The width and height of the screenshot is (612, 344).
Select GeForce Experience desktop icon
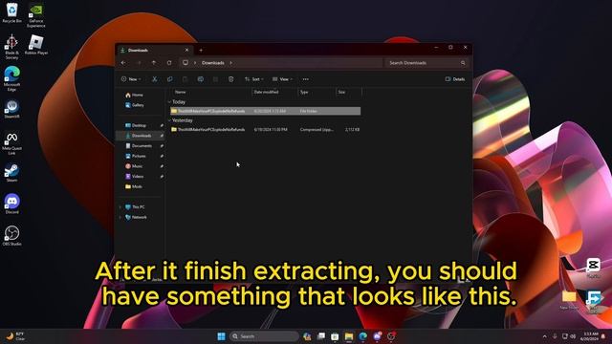pyautogui.click(x=36, y=15)
